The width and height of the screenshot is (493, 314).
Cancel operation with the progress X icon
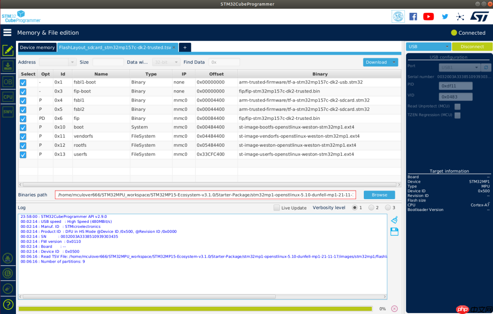tap(394, 309)
